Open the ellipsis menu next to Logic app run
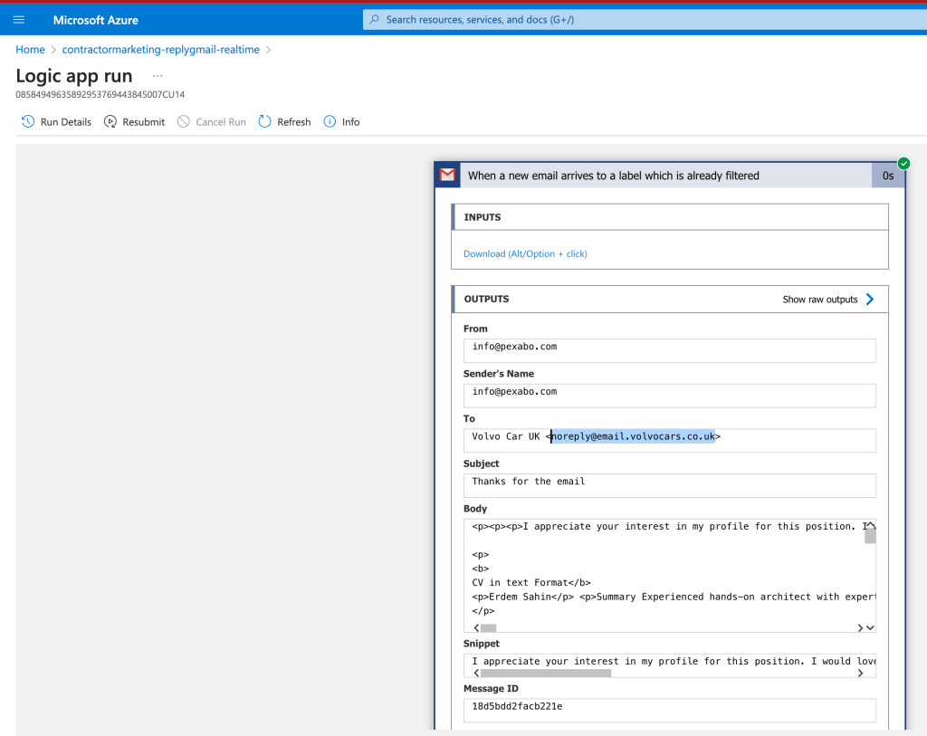The height and width of the screenshot is (736, 927). coord(158,76)
